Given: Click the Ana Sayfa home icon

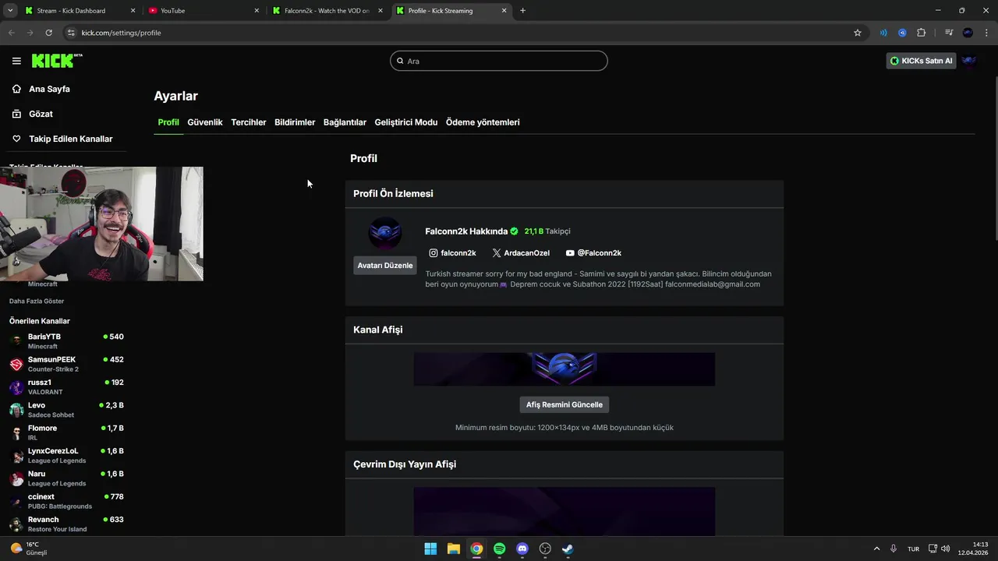Looking at the screenshot, I should (16, 89).
